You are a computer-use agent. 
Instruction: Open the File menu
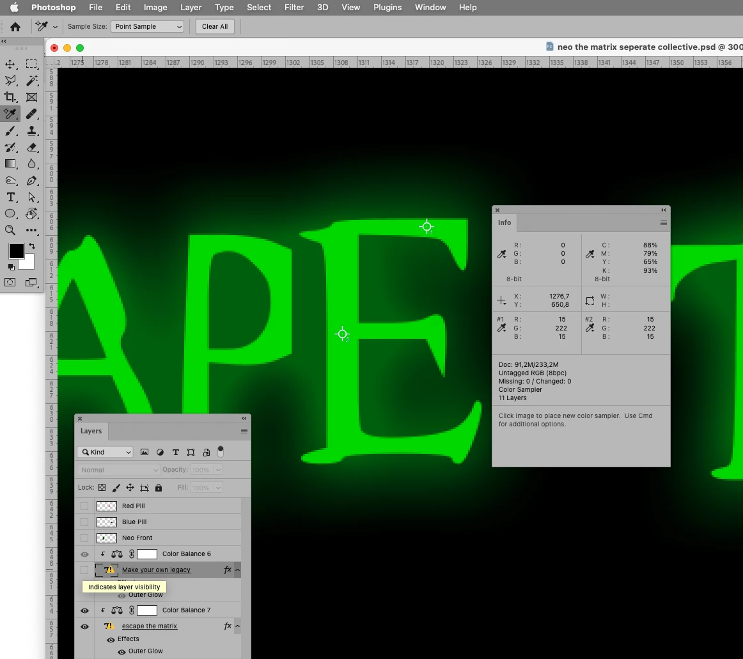pyautogui.click(x=96, y=8)
